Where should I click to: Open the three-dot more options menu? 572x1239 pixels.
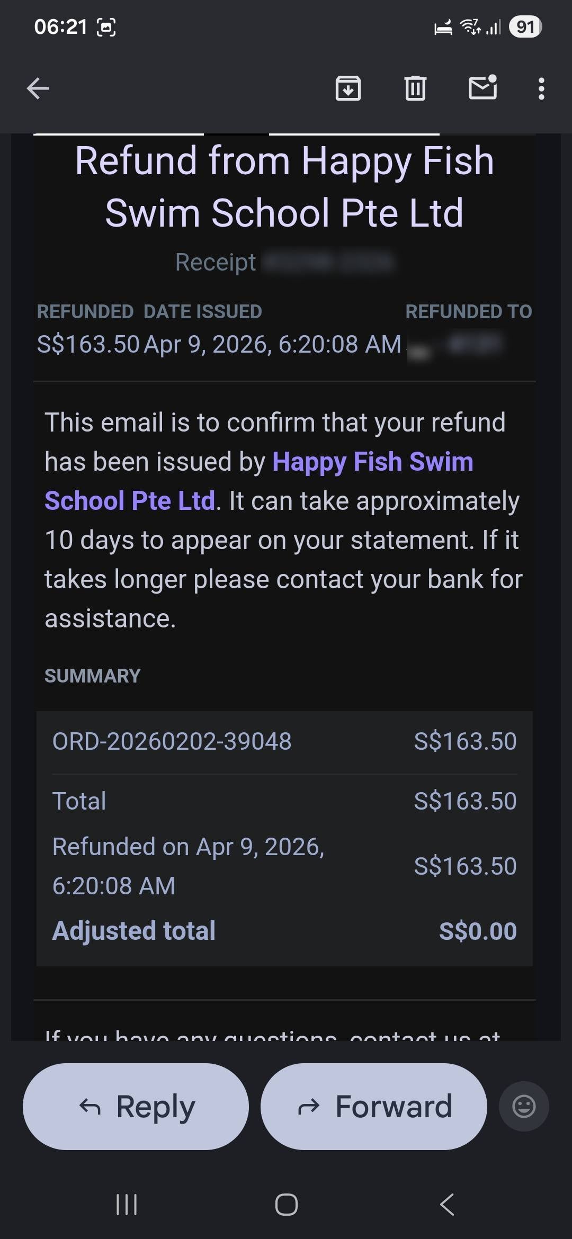coord(541,88)
